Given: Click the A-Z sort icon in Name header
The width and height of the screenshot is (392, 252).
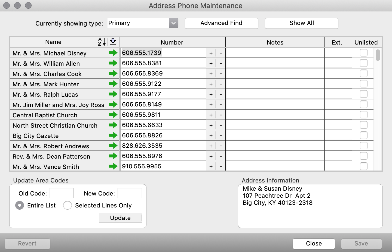Looking at the screenshot, I should pyautogui.click(x=102, y=42).
